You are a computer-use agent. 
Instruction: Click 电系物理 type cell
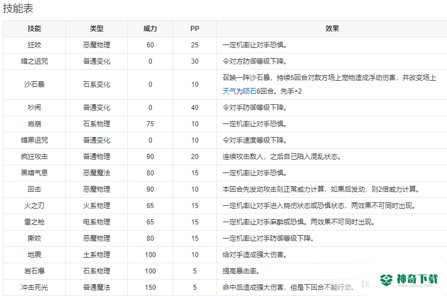click(96, 222)
